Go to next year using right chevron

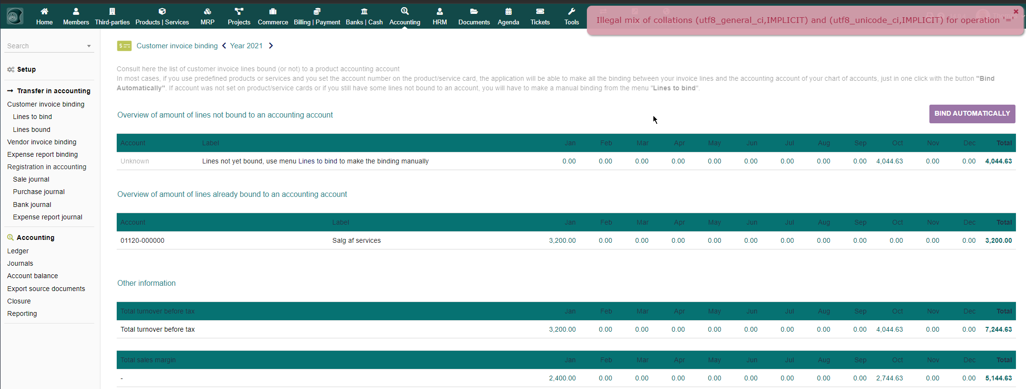[x=271, y=46]
